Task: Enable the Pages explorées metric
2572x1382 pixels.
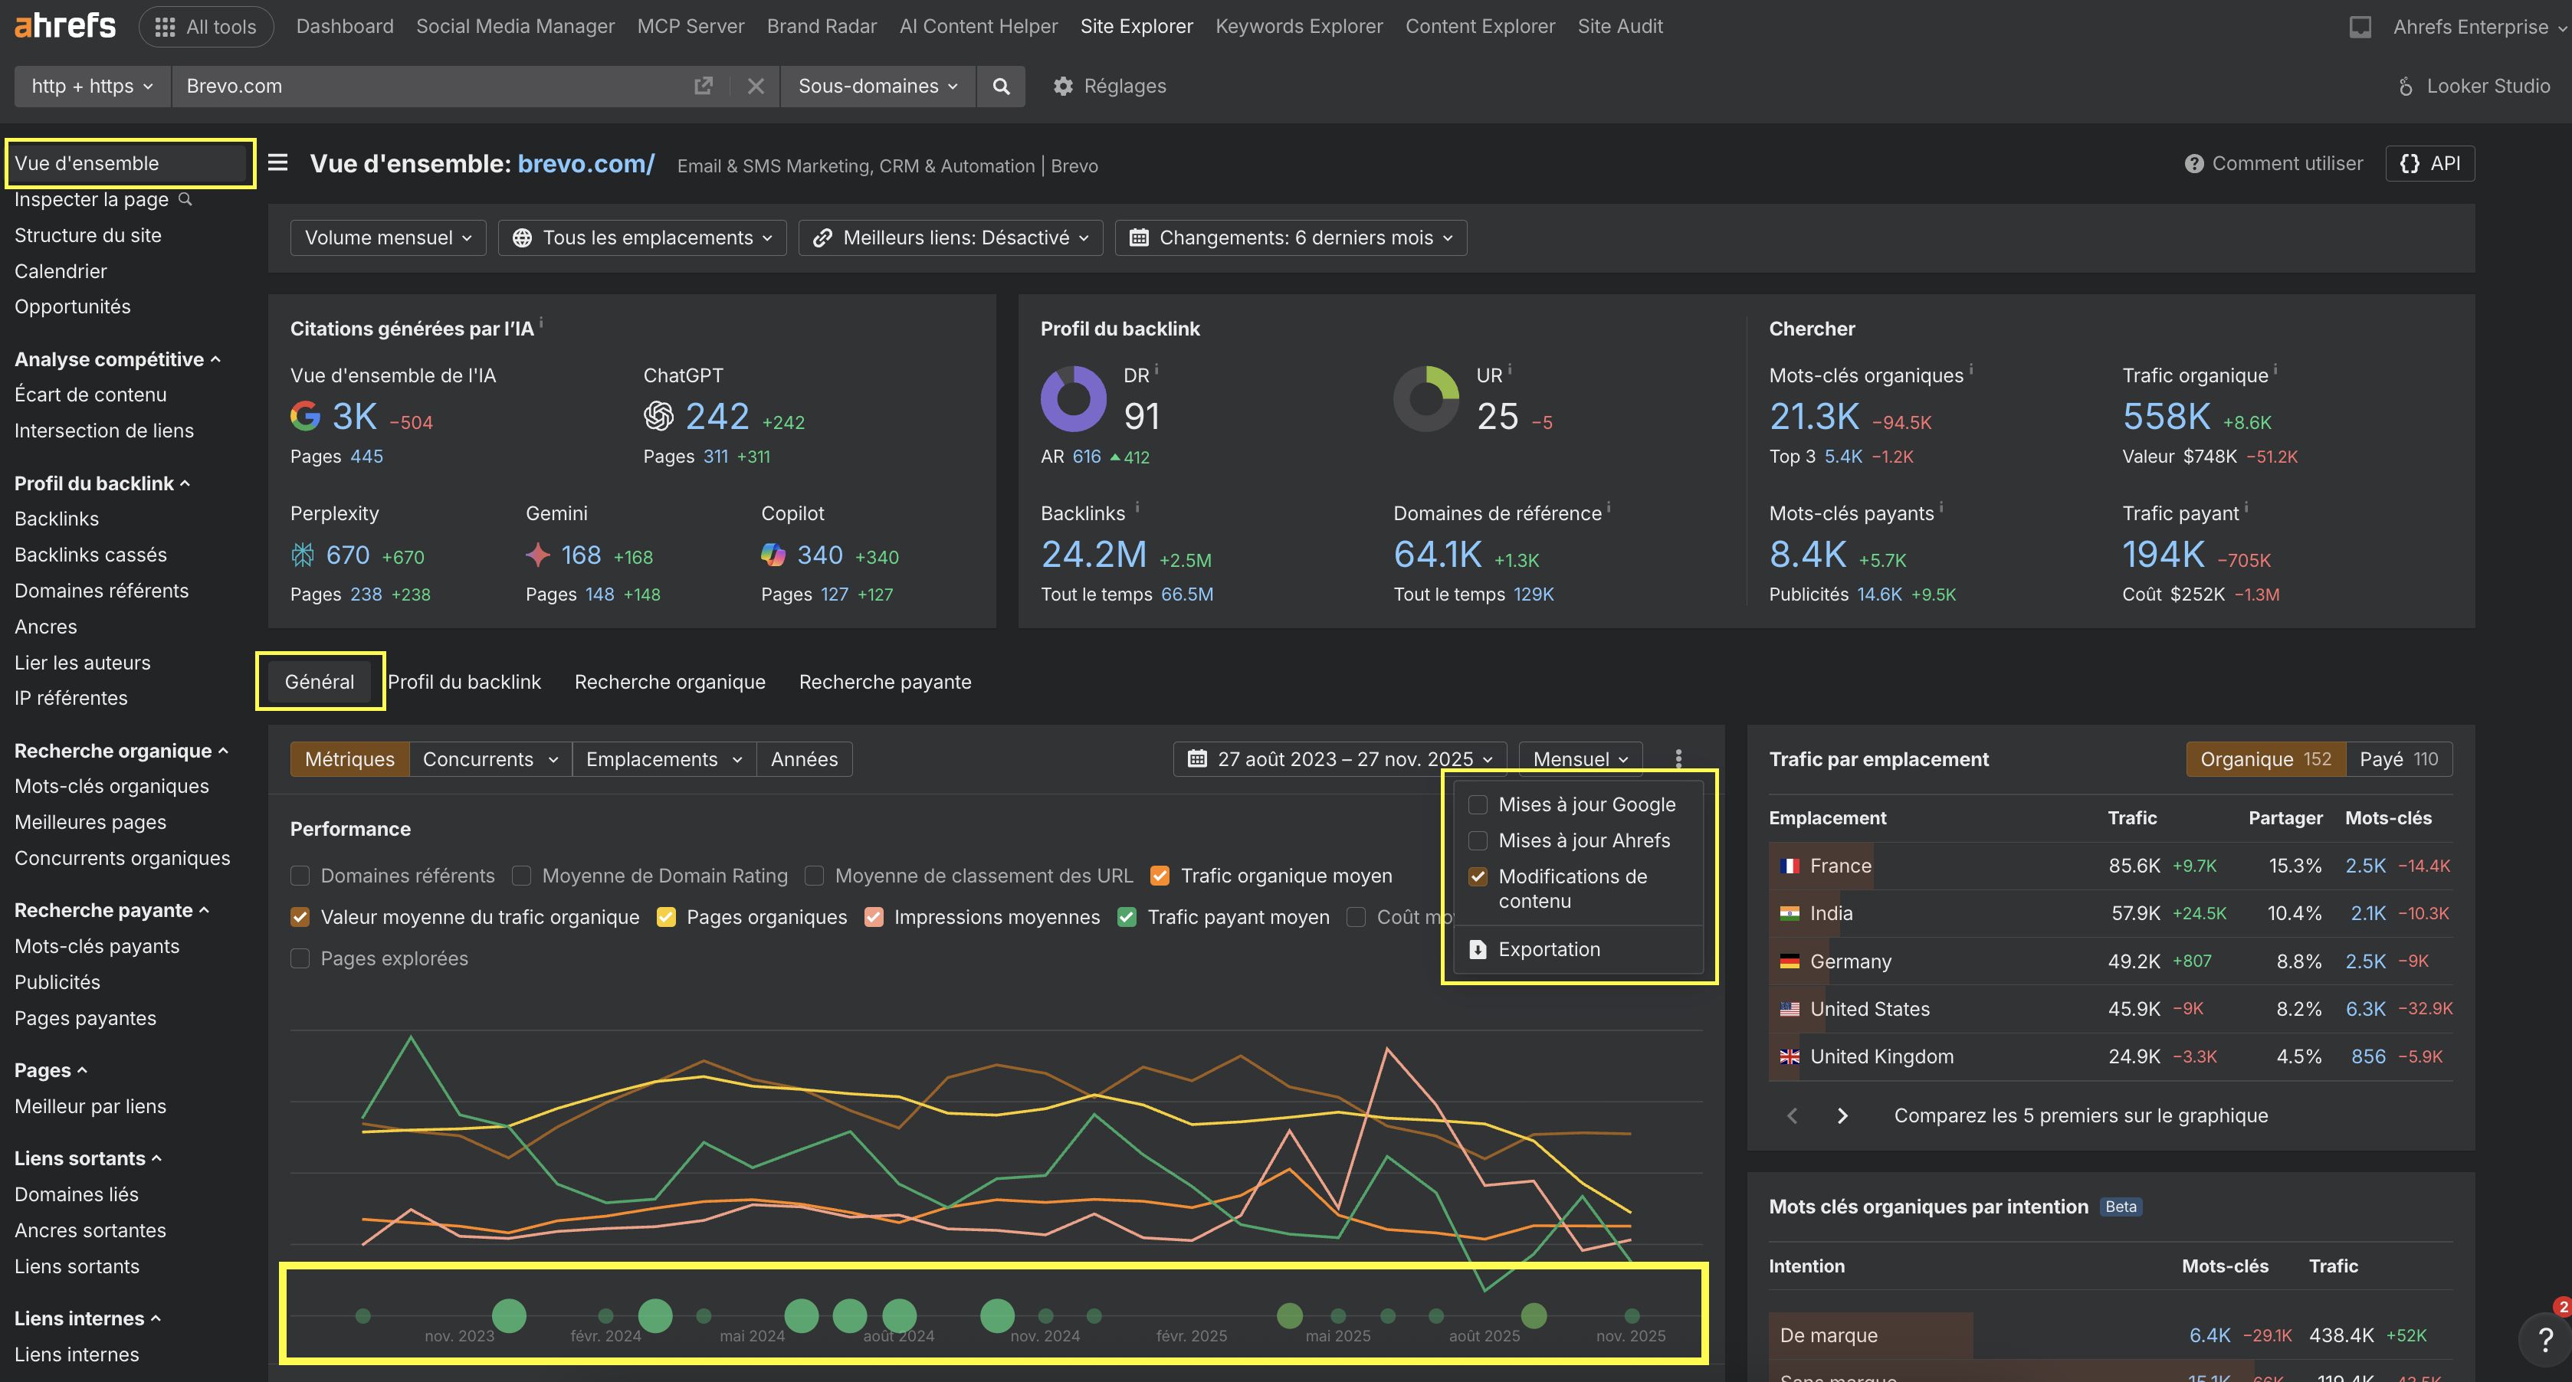Action: pos(300,958)
